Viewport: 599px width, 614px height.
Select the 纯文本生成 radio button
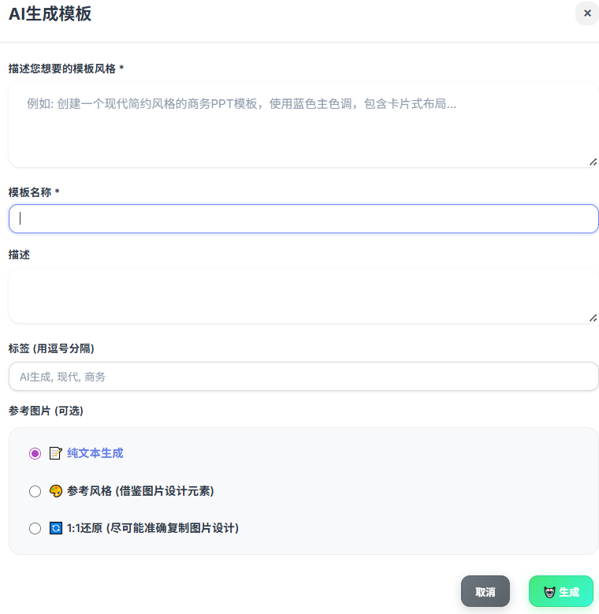pos(35,453)
